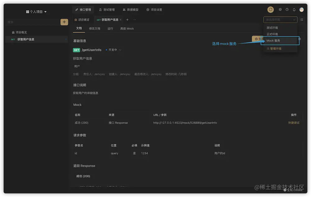Switch to the 高级 Mock tab

tap(127, 28)
